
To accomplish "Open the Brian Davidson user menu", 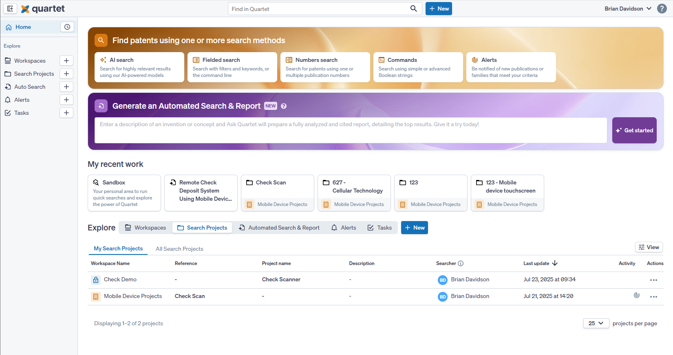I will (628, 9).
